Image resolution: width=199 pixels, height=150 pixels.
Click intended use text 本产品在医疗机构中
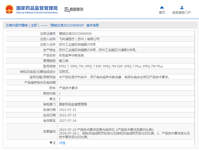coord(114,77)
